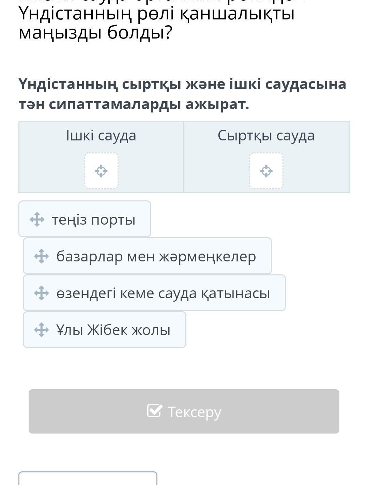
Task: Click the empty box below the Тексеру button
Action: 88,479
